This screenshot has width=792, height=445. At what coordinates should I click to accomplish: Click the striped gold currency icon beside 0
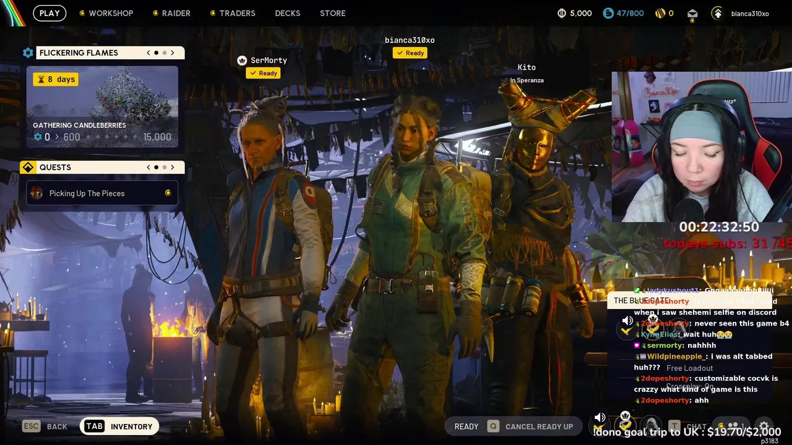[x=660, y=13]
